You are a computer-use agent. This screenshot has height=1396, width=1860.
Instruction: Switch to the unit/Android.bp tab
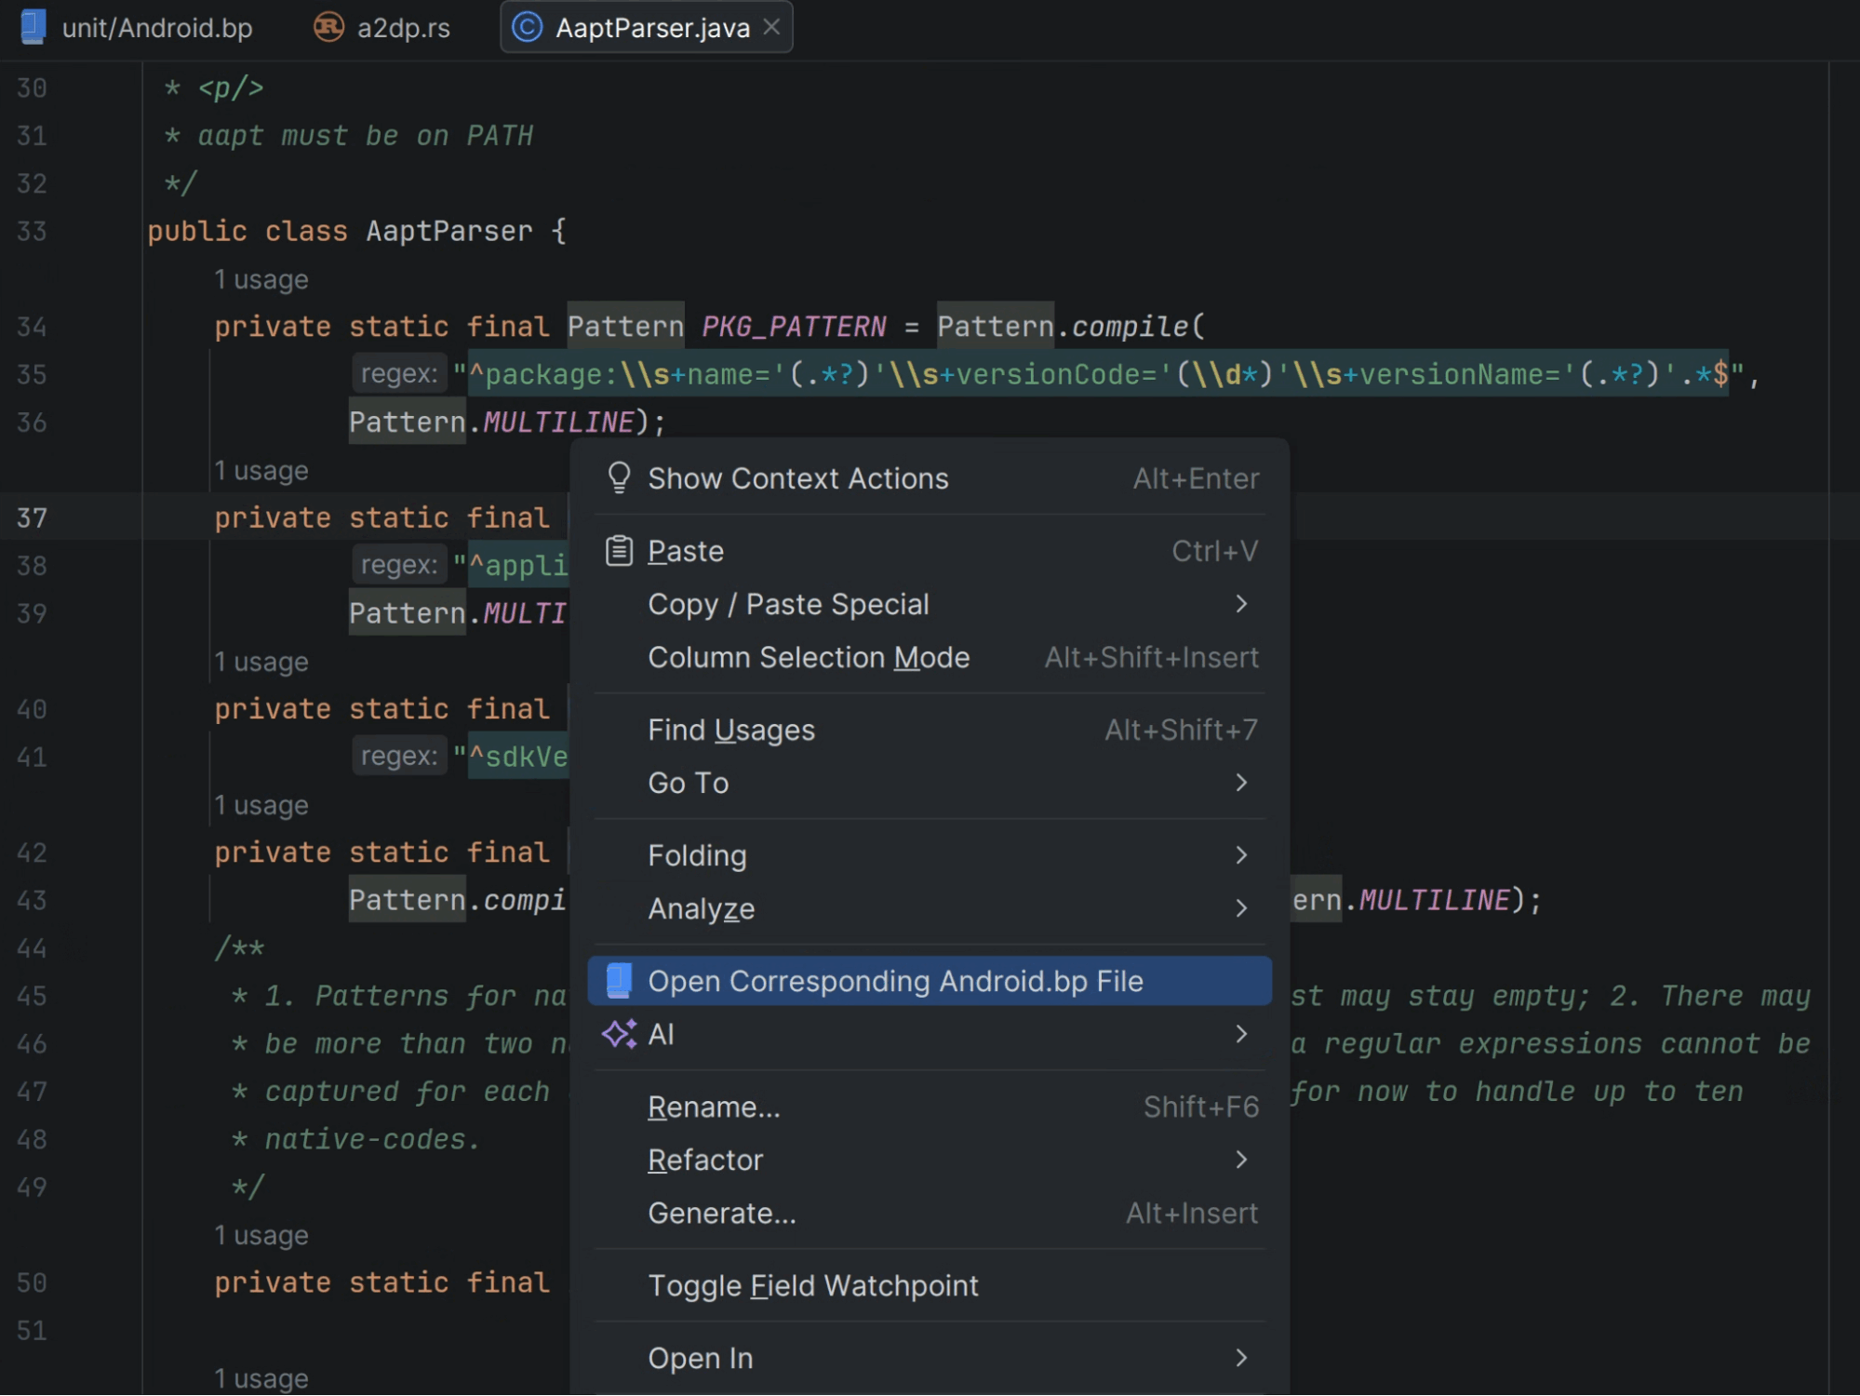pos(137,28)
